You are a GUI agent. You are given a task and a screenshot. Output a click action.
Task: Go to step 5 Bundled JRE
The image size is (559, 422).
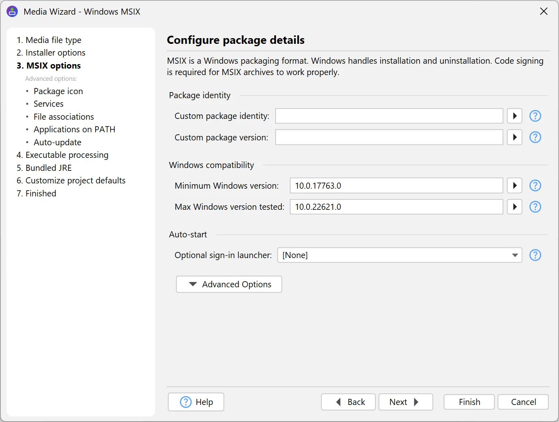[x=44, y=168]
